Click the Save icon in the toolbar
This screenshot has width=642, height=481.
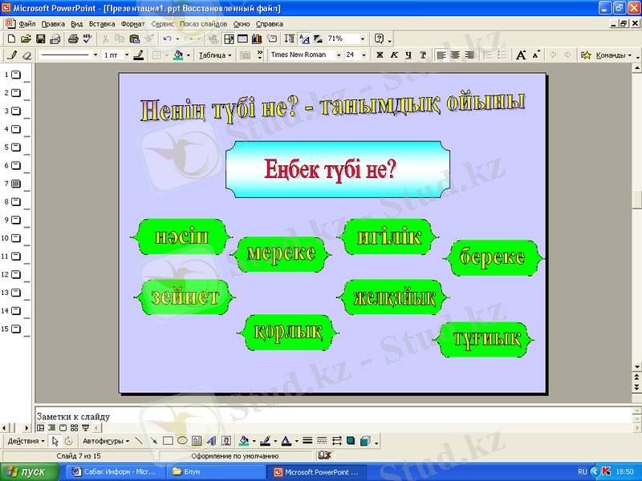[x=40, y=38]
